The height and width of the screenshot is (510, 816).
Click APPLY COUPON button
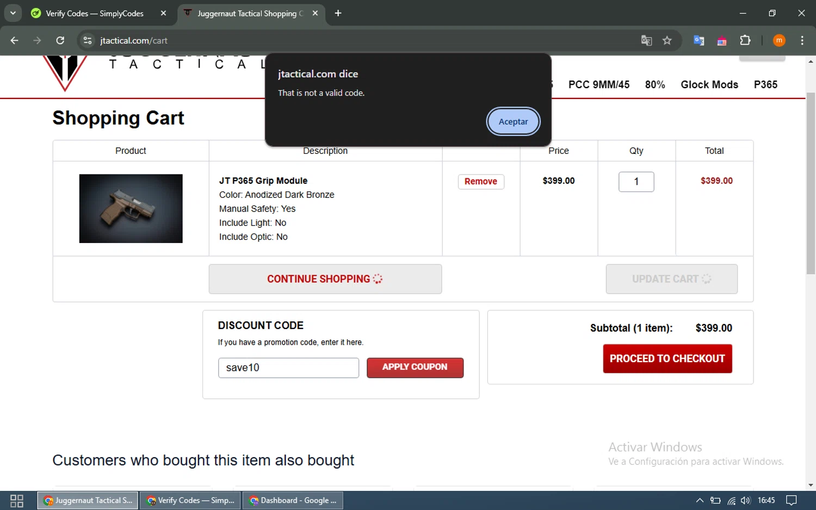tap(415, 368)
